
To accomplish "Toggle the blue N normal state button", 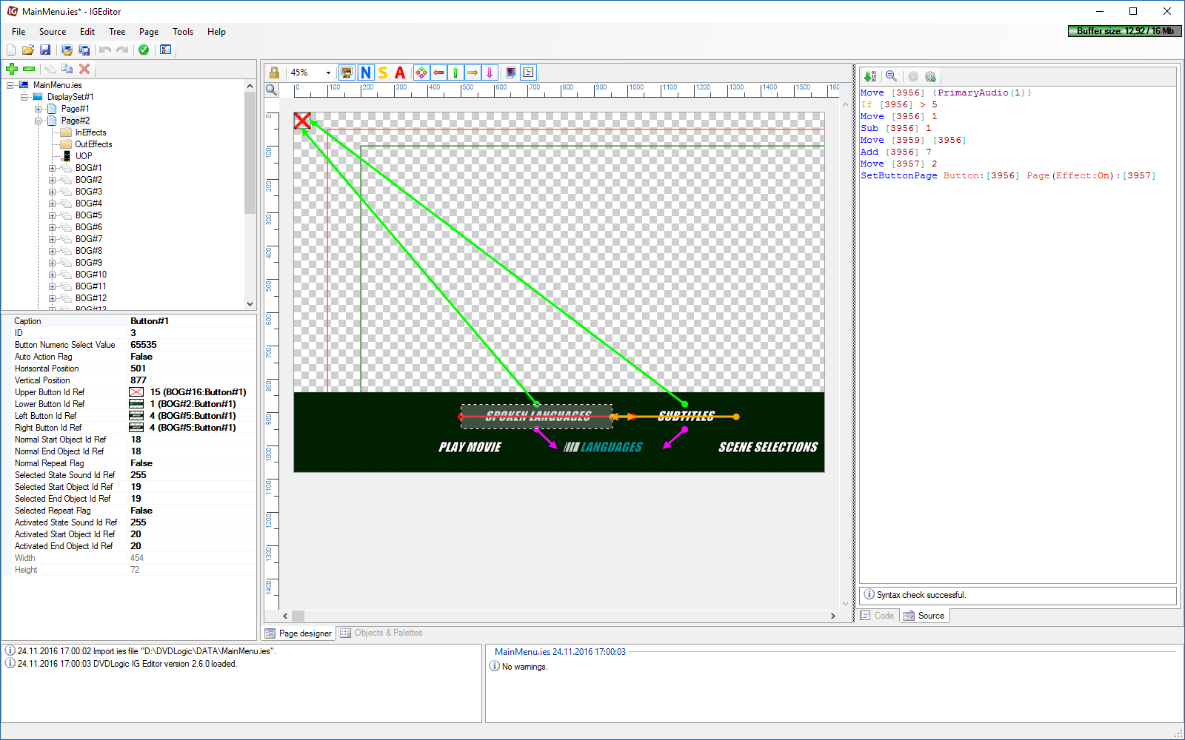I will pos(366,73).
